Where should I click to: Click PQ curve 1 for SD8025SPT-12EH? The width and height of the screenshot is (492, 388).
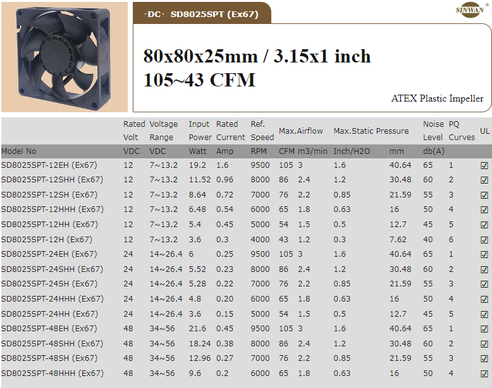point(451,165)
